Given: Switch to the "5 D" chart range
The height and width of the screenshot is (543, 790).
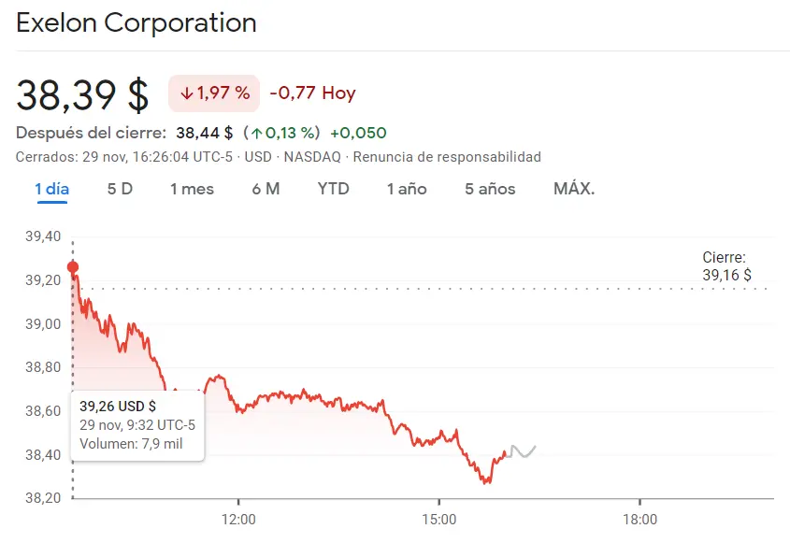Looking at the screenshot, I should (x=120, y=189).
